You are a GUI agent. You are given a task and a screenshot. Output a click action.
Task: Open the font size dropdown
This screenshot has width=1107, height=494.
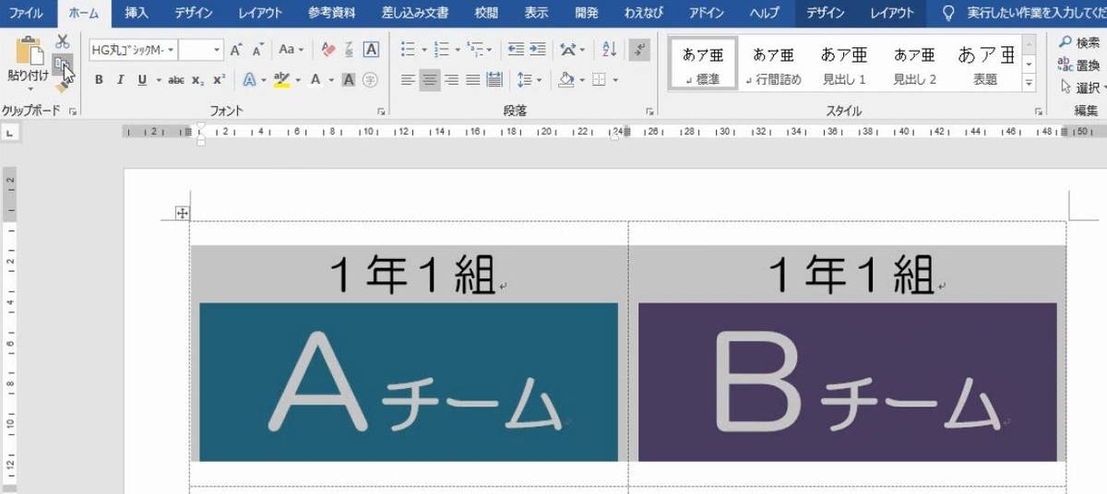(217, 50)
